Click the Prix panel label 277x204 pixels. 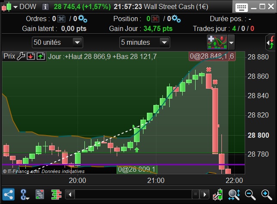(x=9, y=56)
